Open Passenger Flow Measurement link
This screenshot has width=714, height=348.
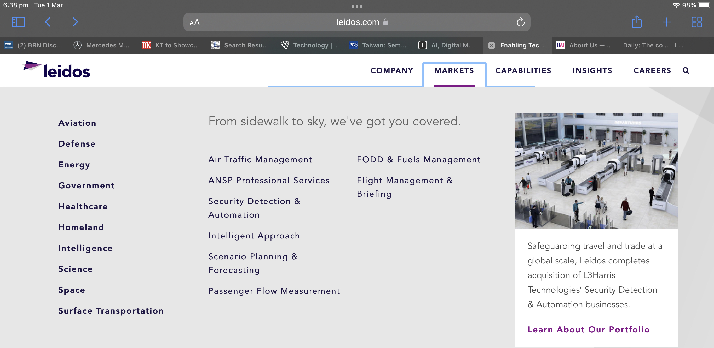click(274, 291)
